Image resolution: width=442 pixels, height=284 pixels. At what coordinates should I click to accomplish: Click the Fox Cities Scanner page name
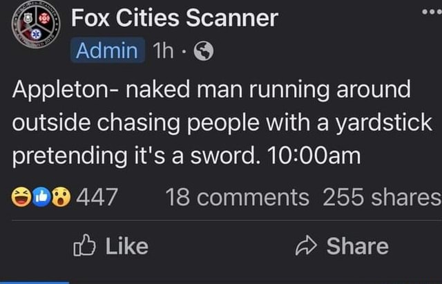[x=175, y=18]
